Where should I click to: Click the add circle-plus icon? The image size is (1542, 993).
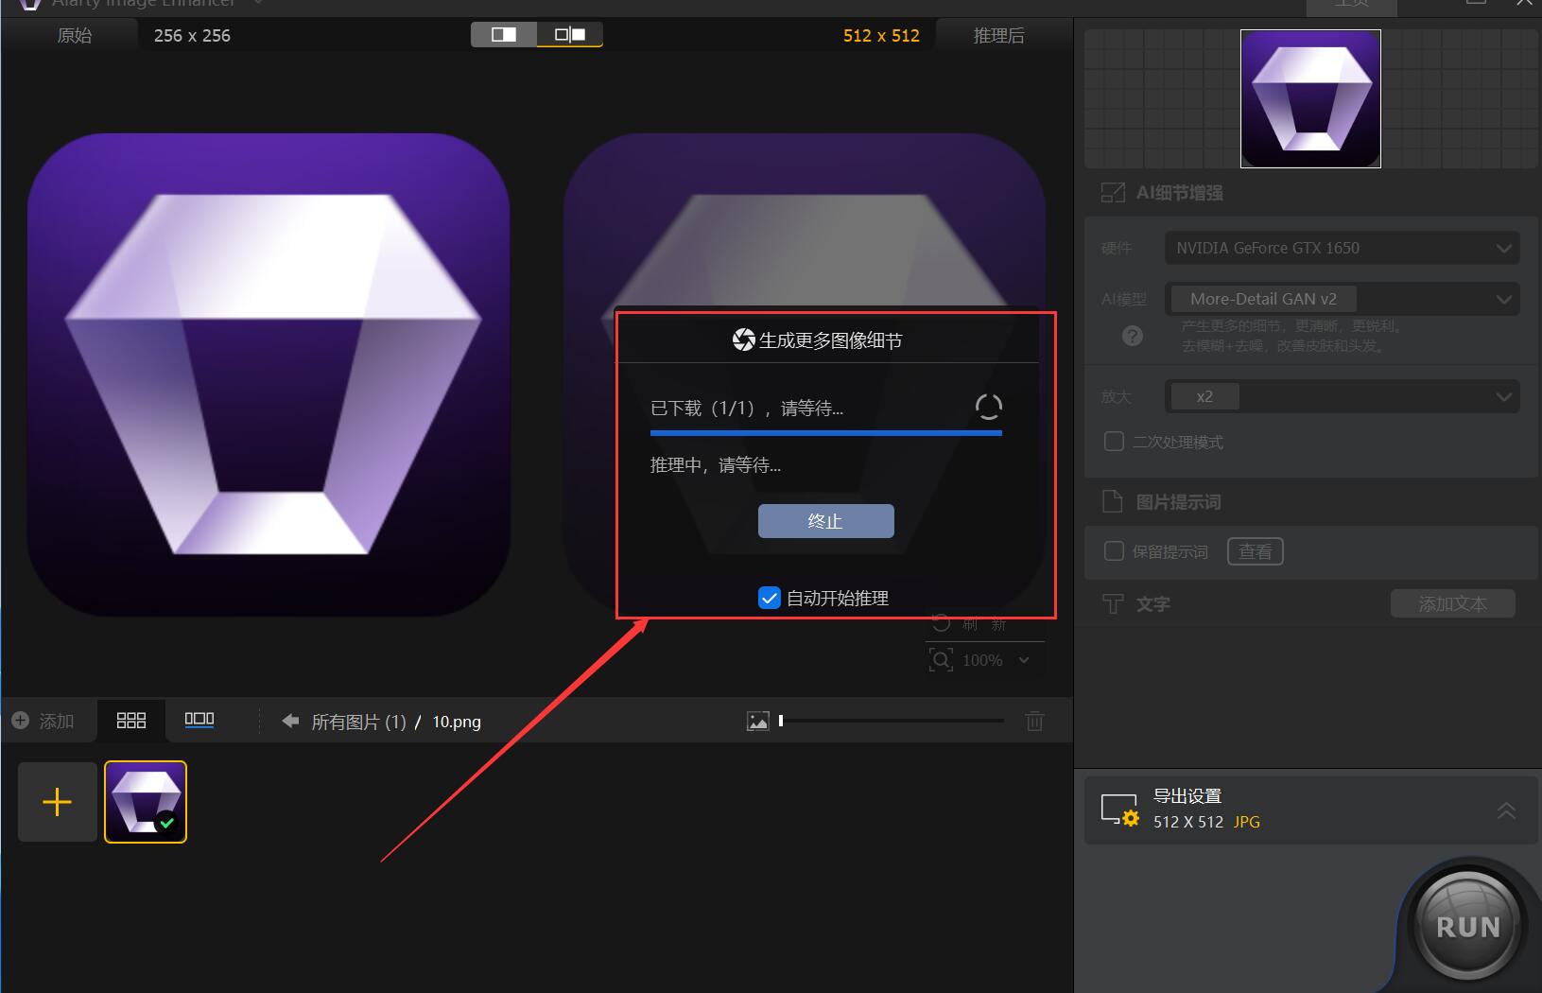click(x=20, y=721)
